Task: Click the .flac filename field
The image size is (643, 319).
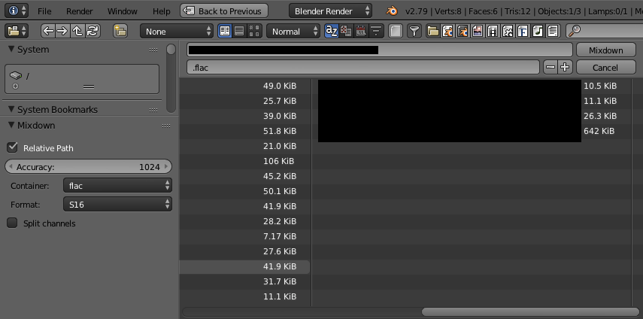Action: point(363,67)
